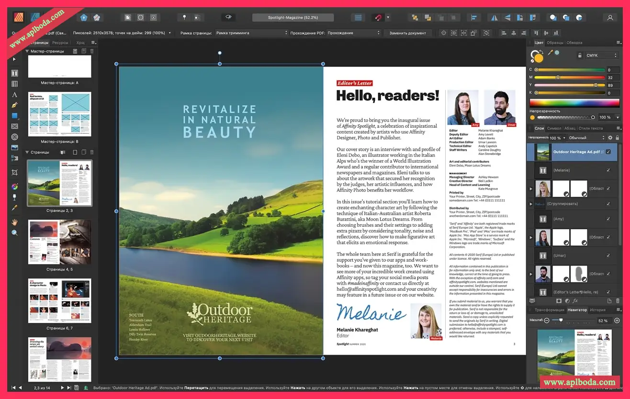
Task: Choose the Artistic Text tool
Action: tap(14, 95)
